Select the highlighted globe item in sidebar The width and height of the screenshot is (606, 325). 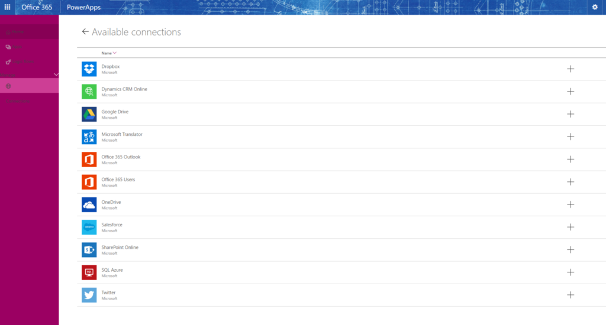[x=29, y=86]
